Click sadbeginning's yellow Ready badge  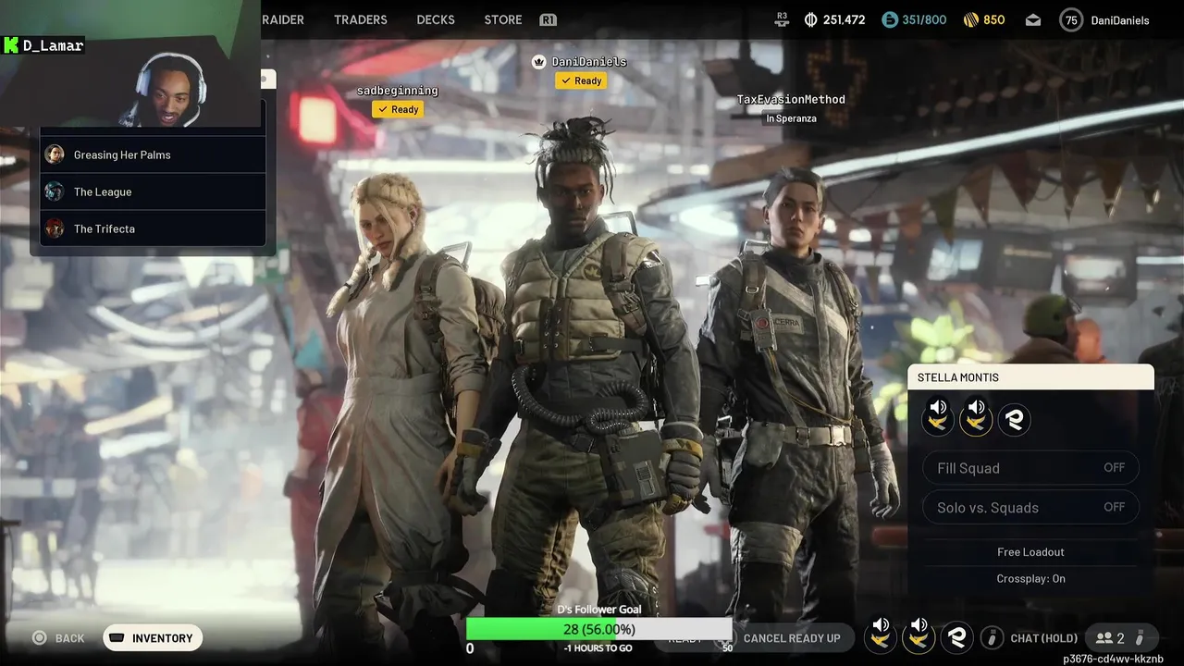(398, 109)
